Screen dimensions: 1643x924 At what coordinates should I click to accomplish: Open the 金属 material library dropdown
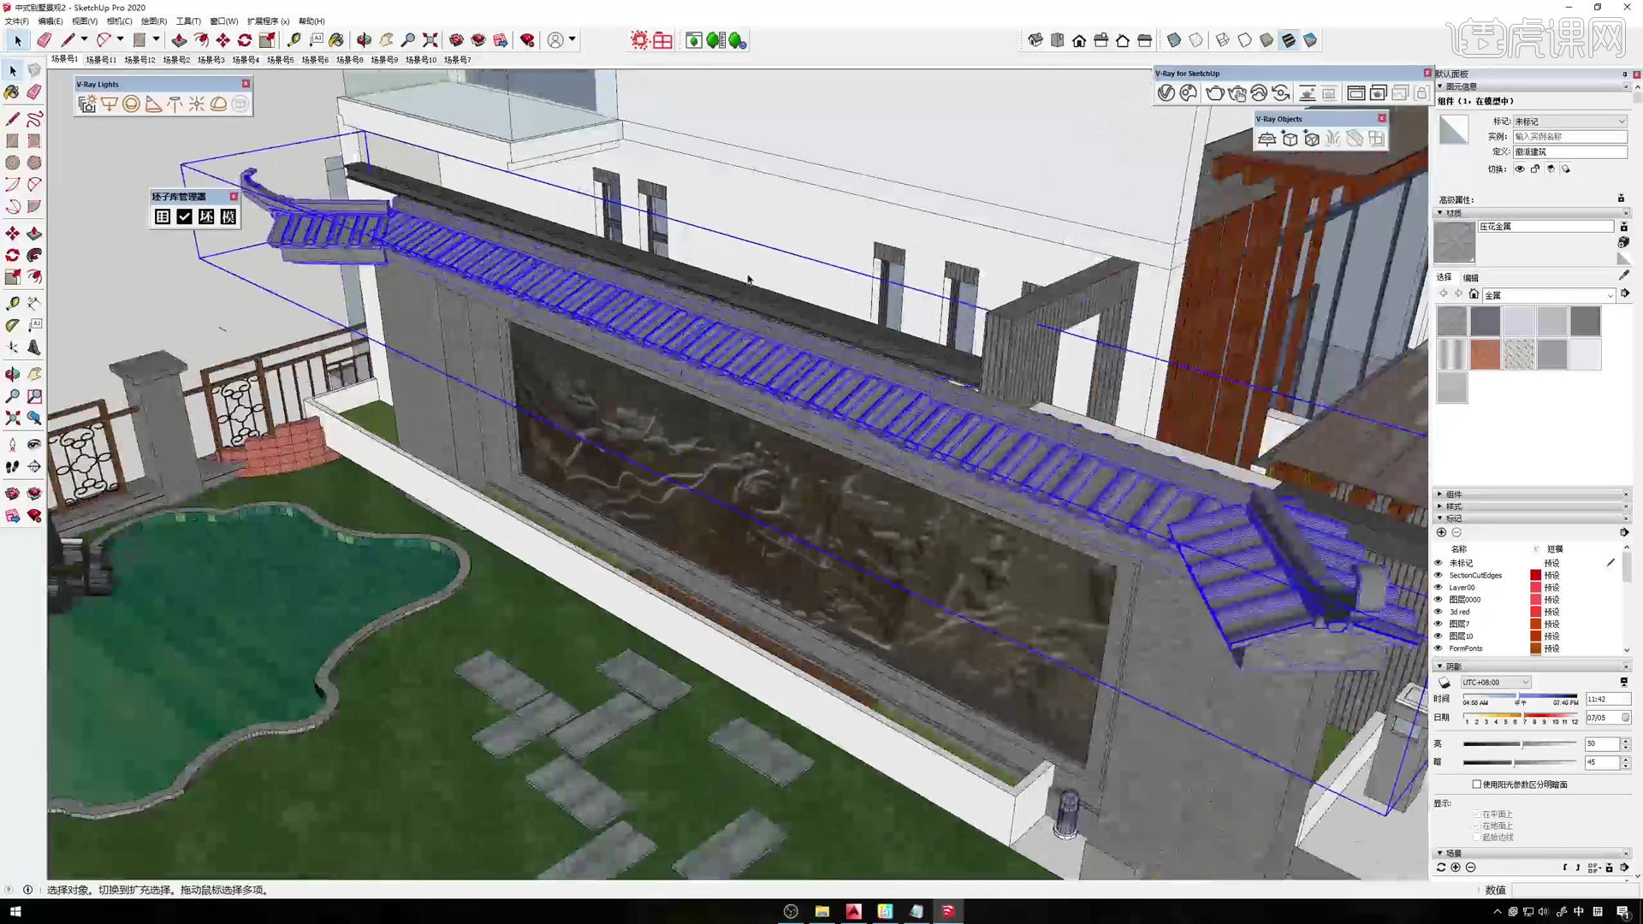(x=1549, y=295)
